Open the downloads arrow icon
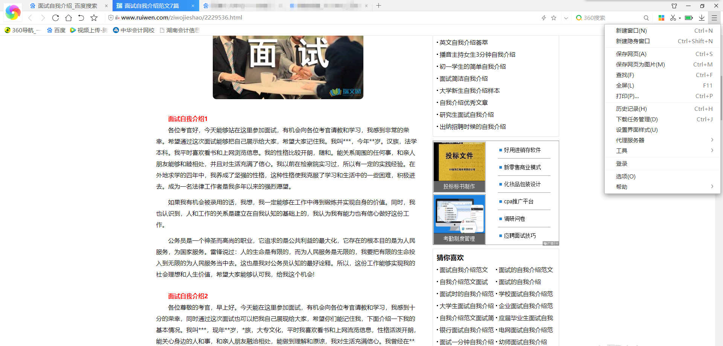Viewport: 723px width, 346px height. pyautogui.click(x=702, y=18)
